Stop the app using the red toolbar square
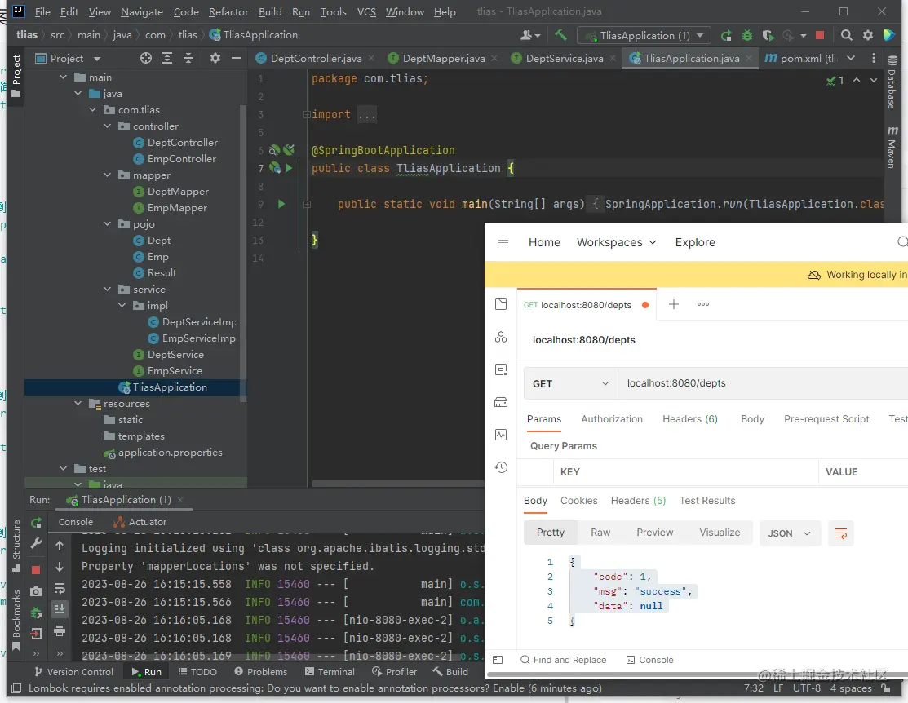Image resolution: width=908 pixels, height=703 pixels. pyautogui.click(x=820, y=35)
